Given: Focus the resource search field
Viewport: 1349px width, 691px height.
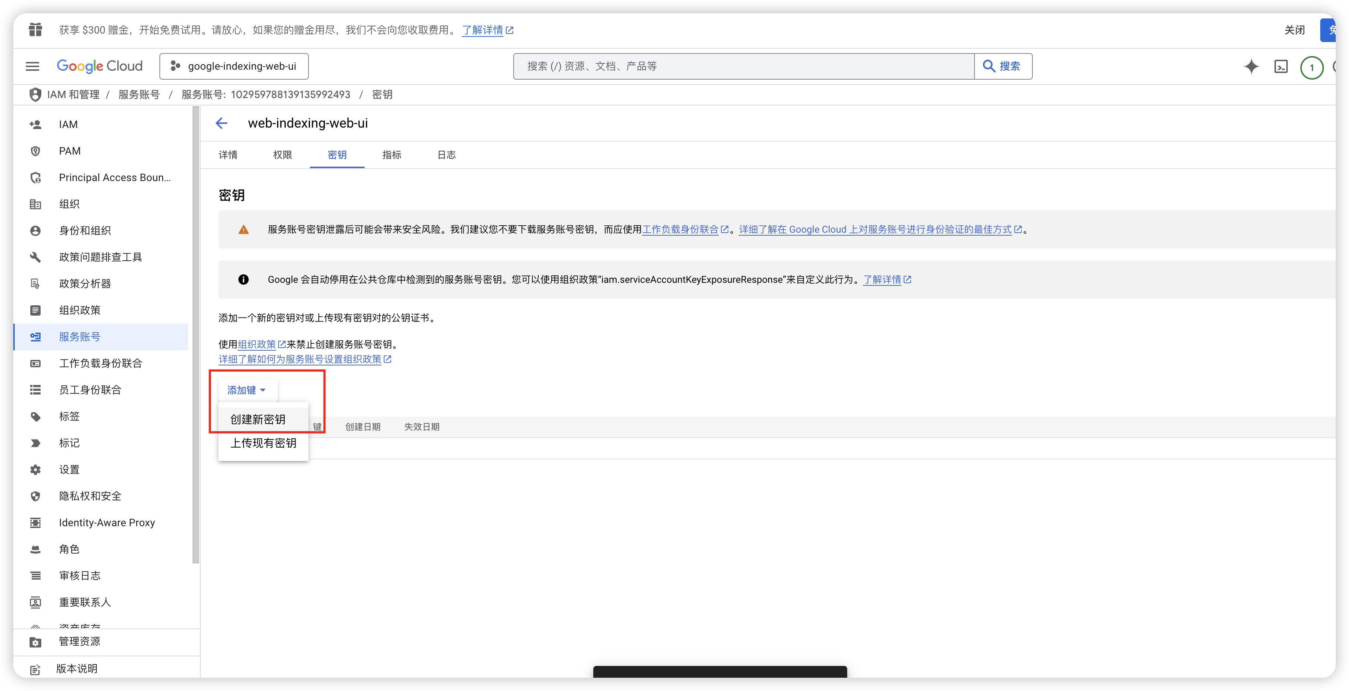Looking at the screenshot, I should pyautogui.click(x=743, y=66).
